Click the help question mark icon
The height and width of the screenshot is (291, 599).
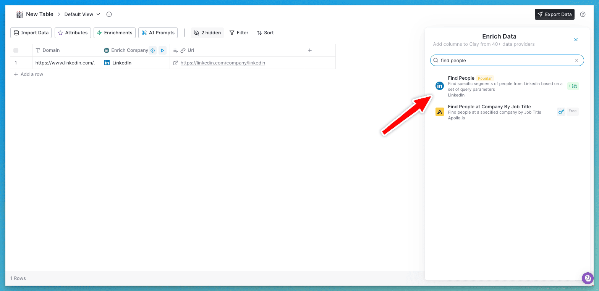pos(583,14)
